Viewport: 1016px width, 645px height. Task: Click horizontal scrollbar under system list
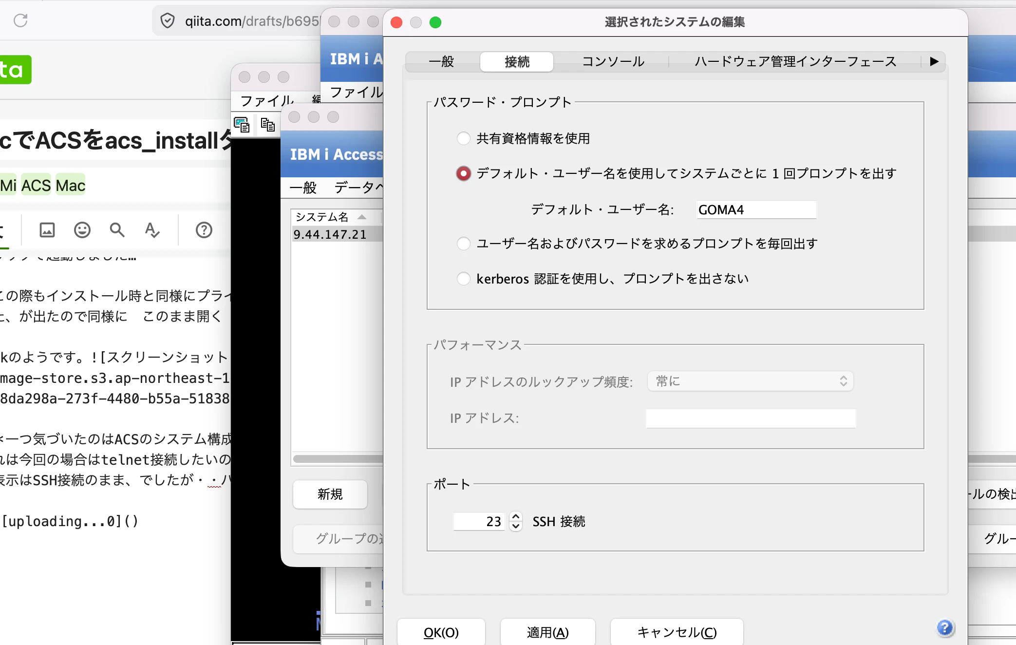(338, 459)
